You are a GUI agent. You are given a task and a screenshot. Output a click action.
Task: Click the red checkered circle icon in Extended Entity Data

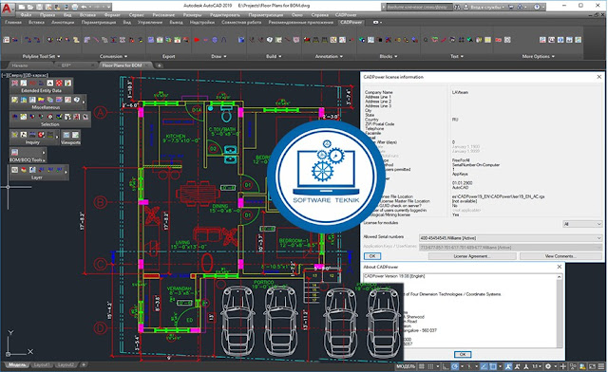[59, 83]
